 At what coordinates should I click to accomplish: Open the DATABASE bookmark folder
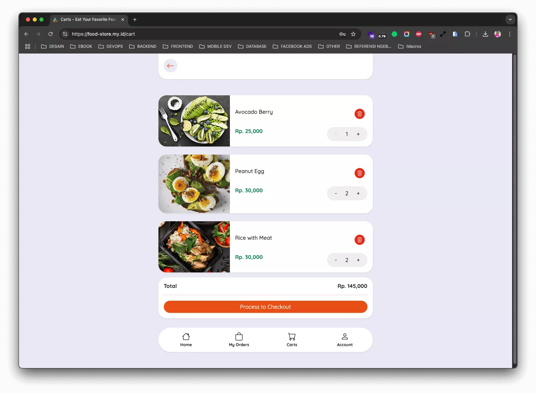point(252,46)
